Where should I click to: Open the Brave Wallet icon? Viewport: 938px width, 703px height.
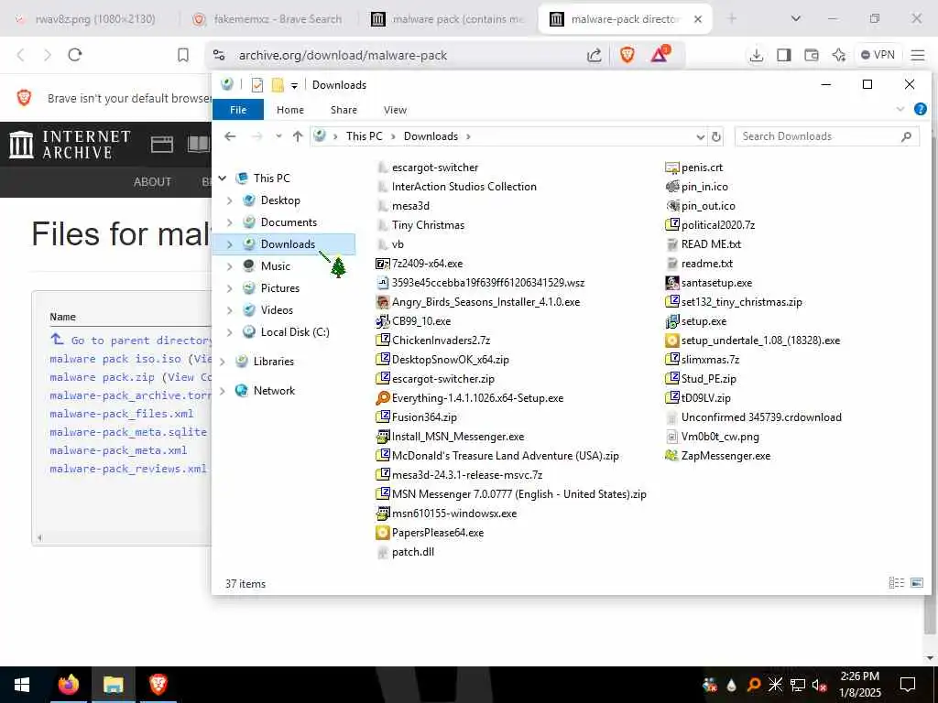[812, 55]
